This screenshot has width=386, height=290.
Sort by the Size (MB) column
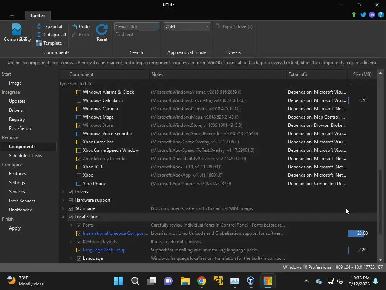pyautogui.click(x=362, y=74)
